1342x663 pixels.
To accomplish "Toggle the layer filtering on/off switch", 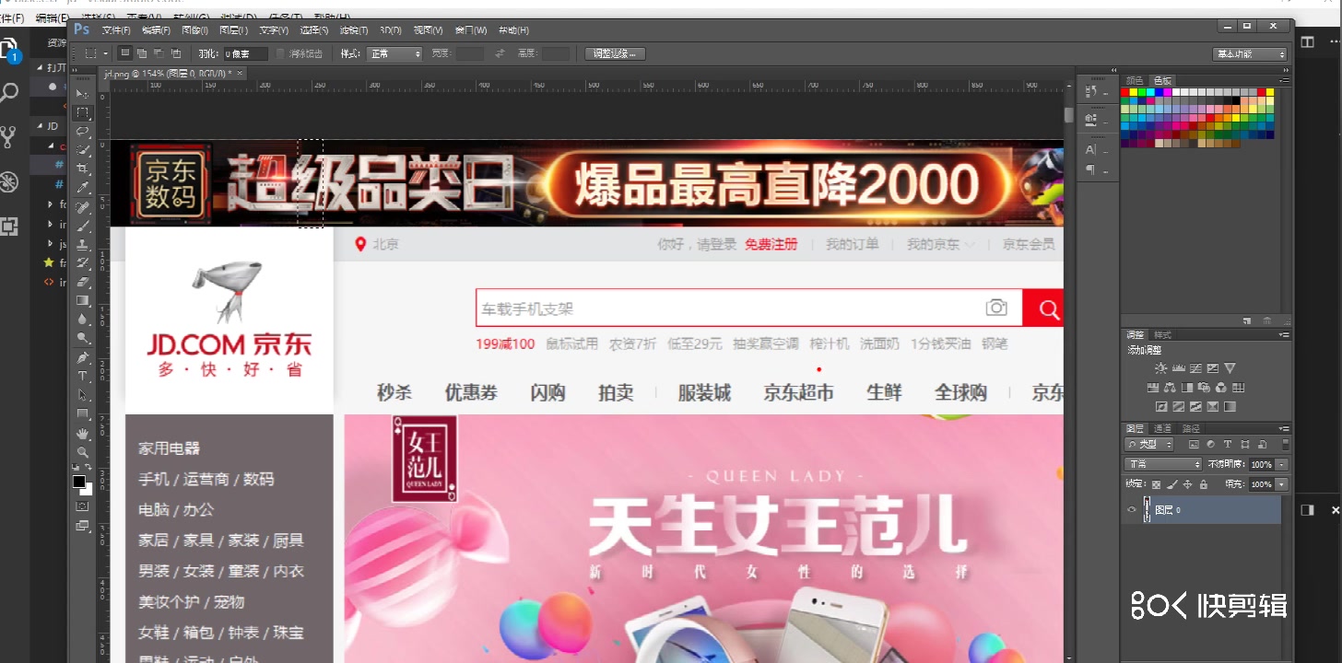I will pyautogui.click(x=1286, y=445).
